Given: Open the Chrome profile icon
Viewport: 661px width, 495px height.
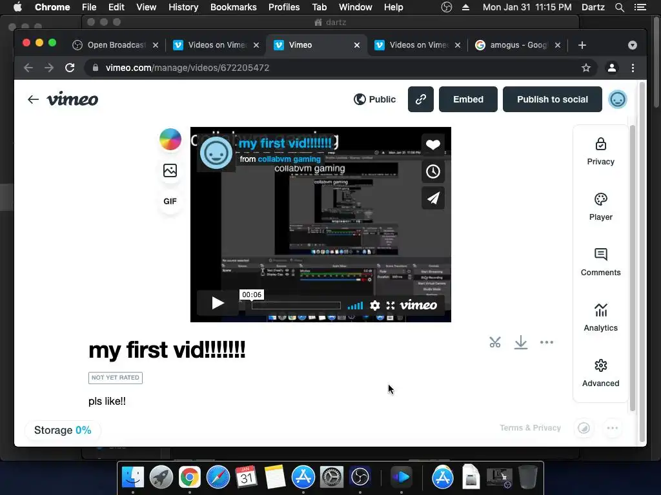Looking at the screenshot, I should 612,68.
